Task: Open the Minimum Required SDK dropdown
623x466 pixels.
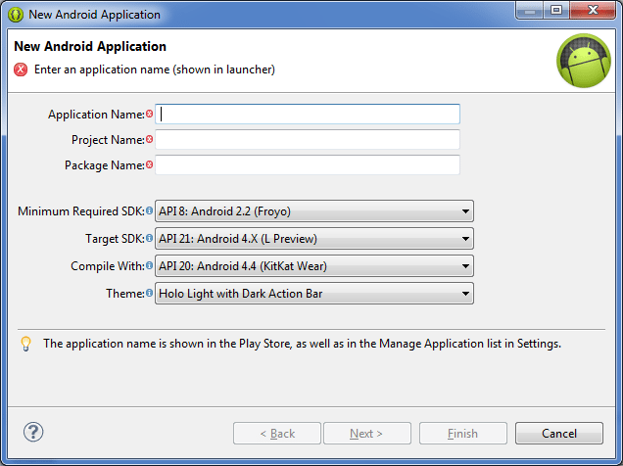Action: [x=314, y=211]
